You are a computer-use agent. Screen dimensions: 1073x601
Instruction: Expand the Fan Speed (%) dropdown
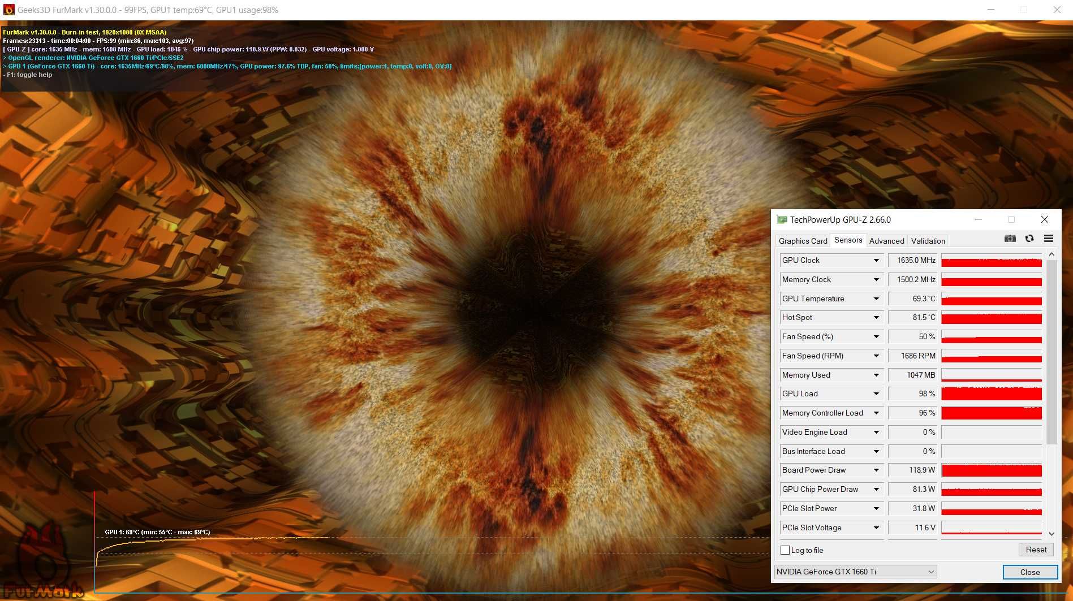876,336
